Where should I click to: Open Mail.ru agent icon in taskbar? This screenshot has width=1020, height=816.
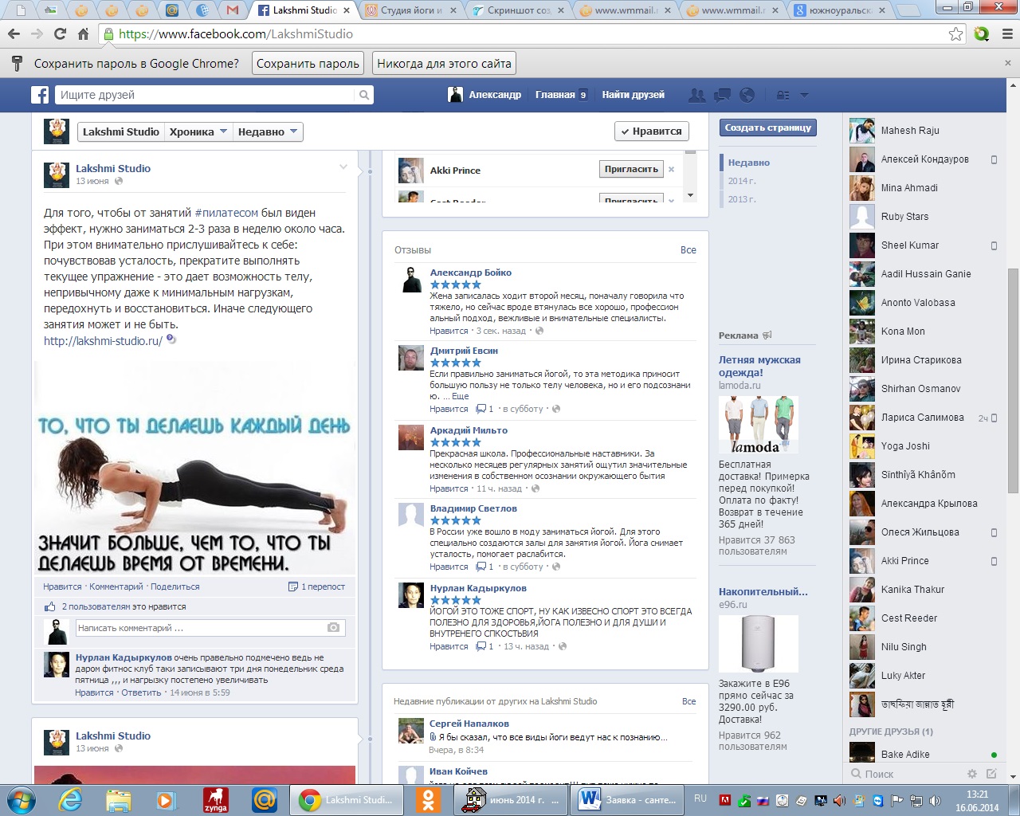click(x=264, y=799)
